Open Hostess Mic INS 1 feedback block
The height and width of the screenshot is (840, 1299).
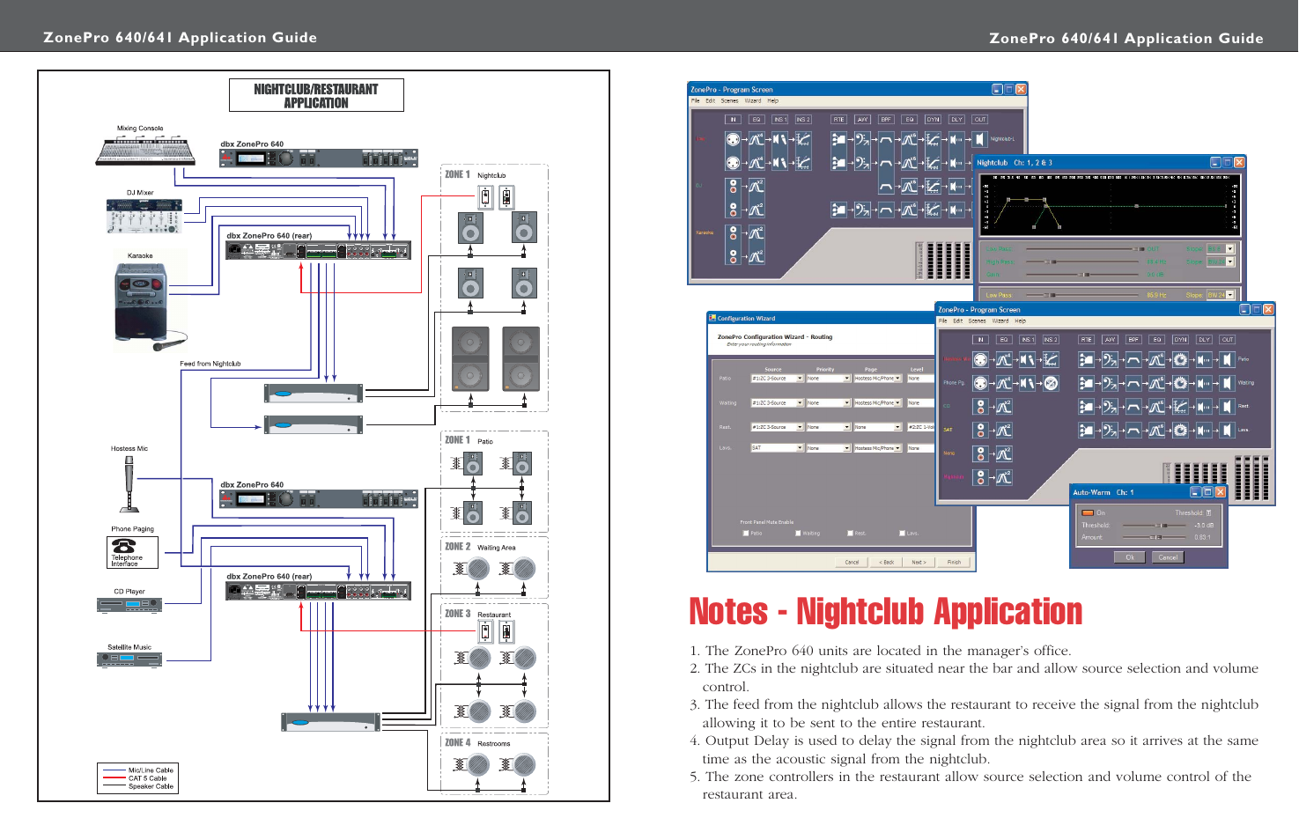[x=1027, y=359]
